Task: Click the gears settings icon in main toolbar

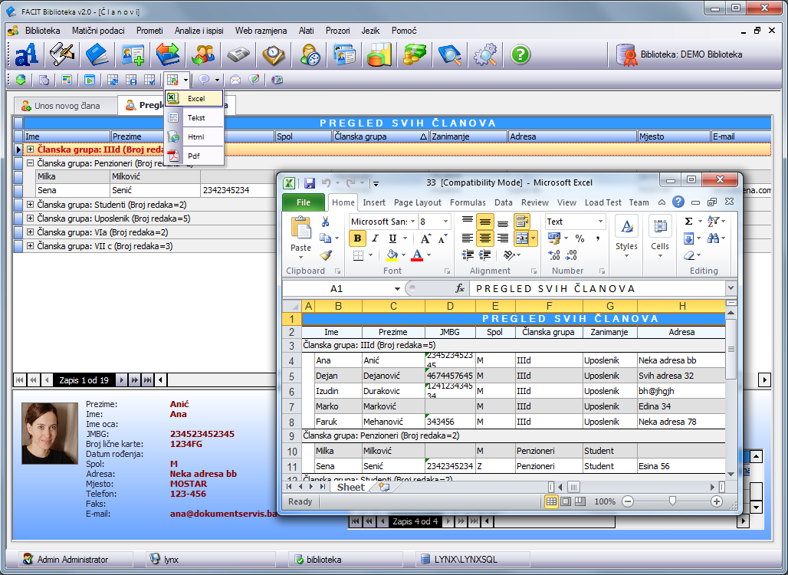Action: (485, 54)
